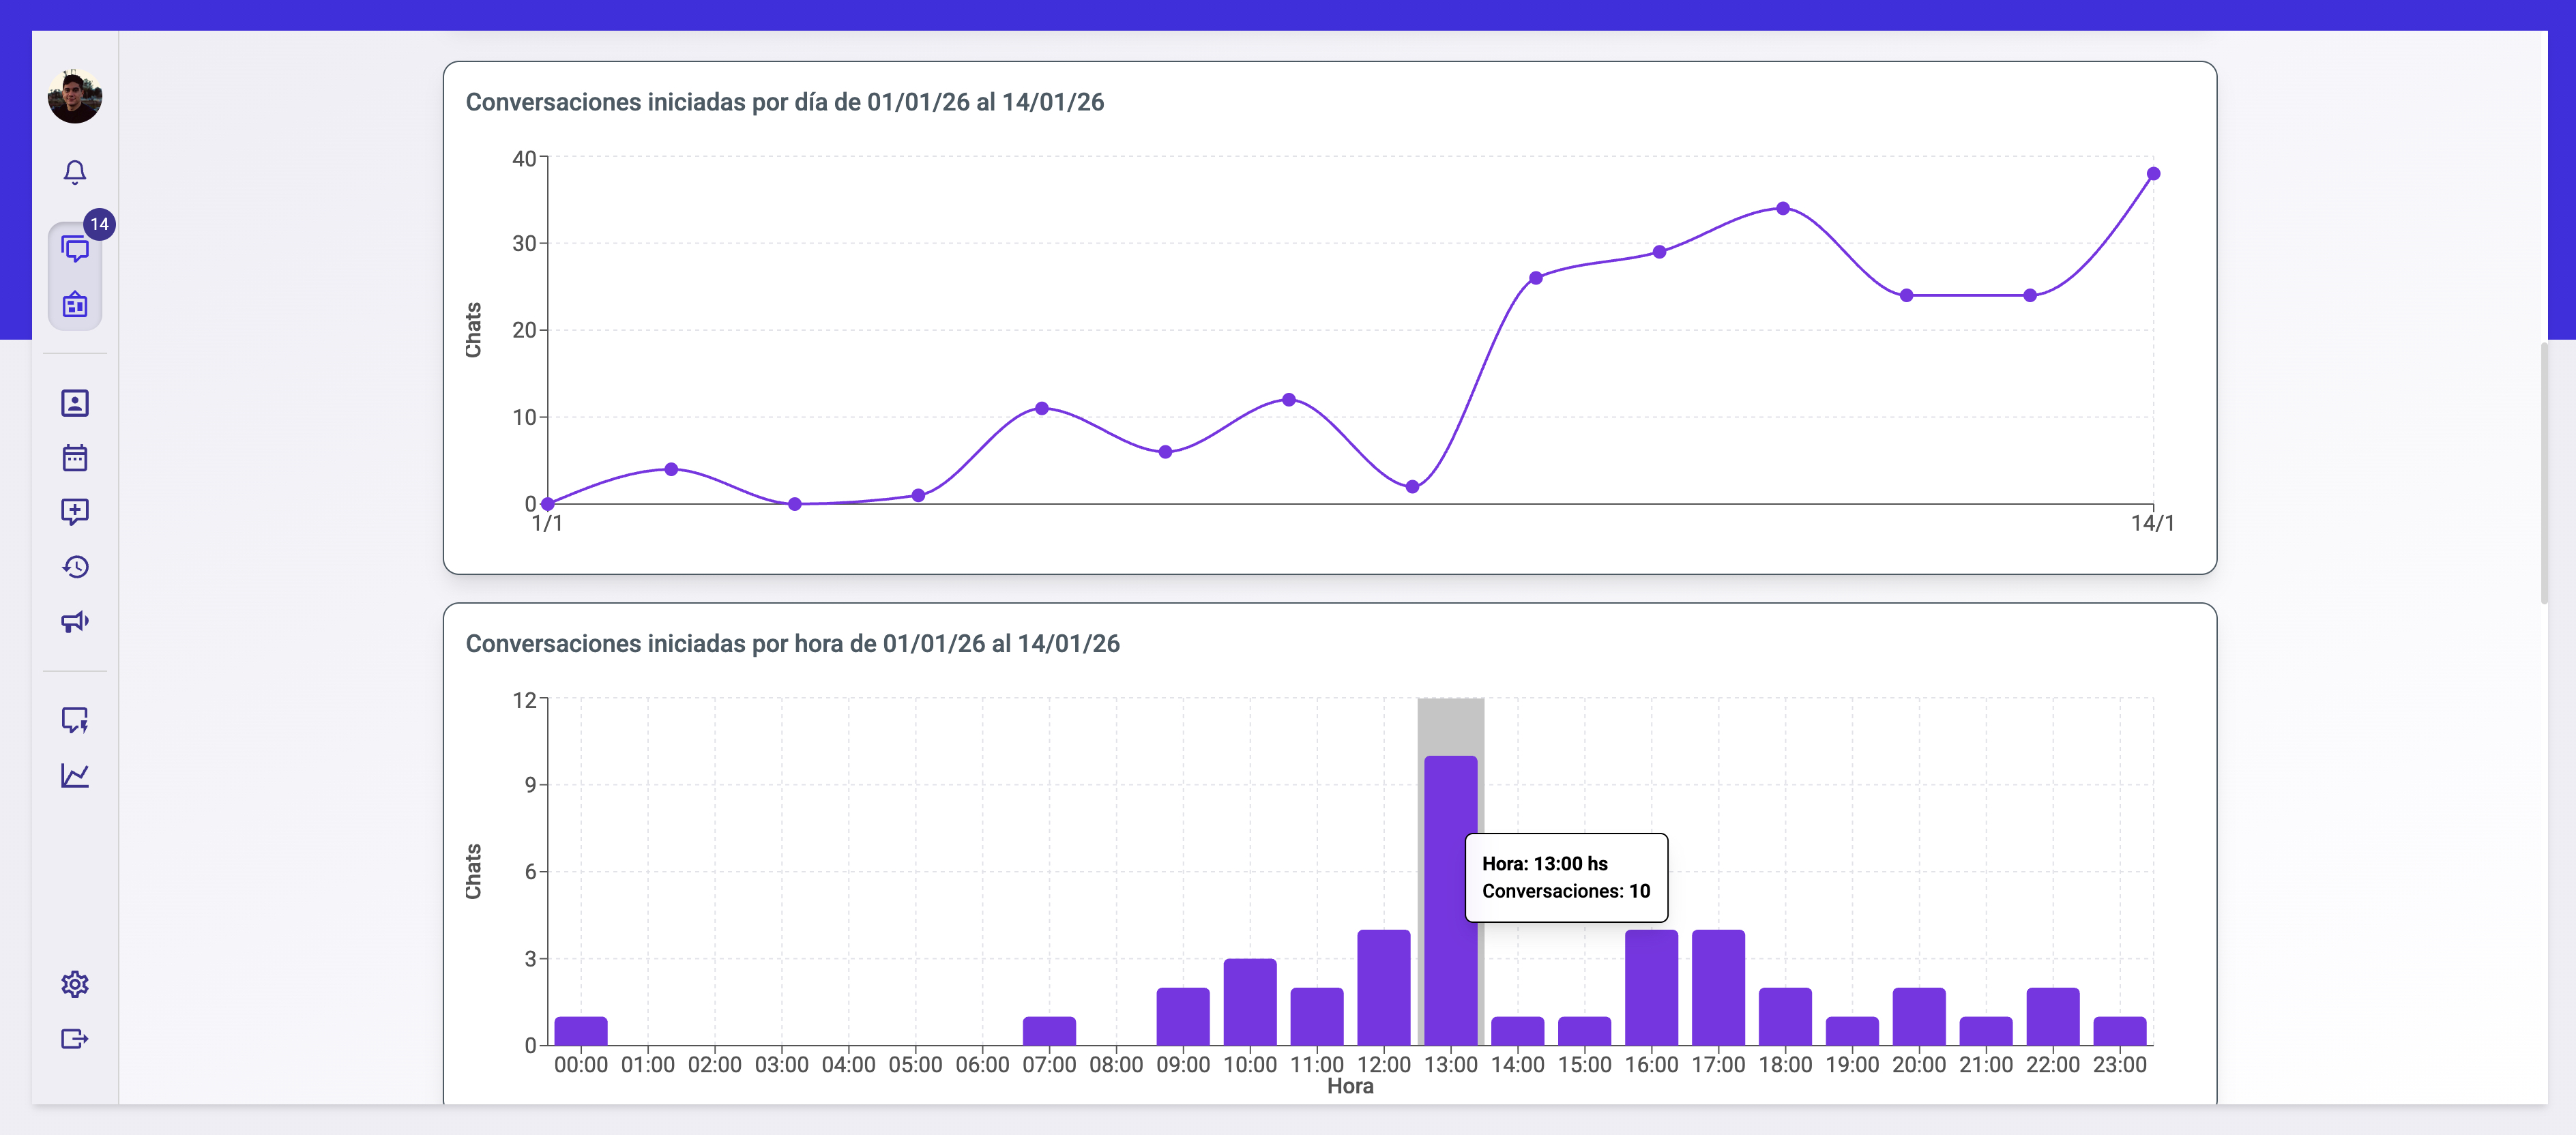The height and width of the screenshot is (1135, 2576).
Task: Open the dashboard board icon
Action: point(75,304)
